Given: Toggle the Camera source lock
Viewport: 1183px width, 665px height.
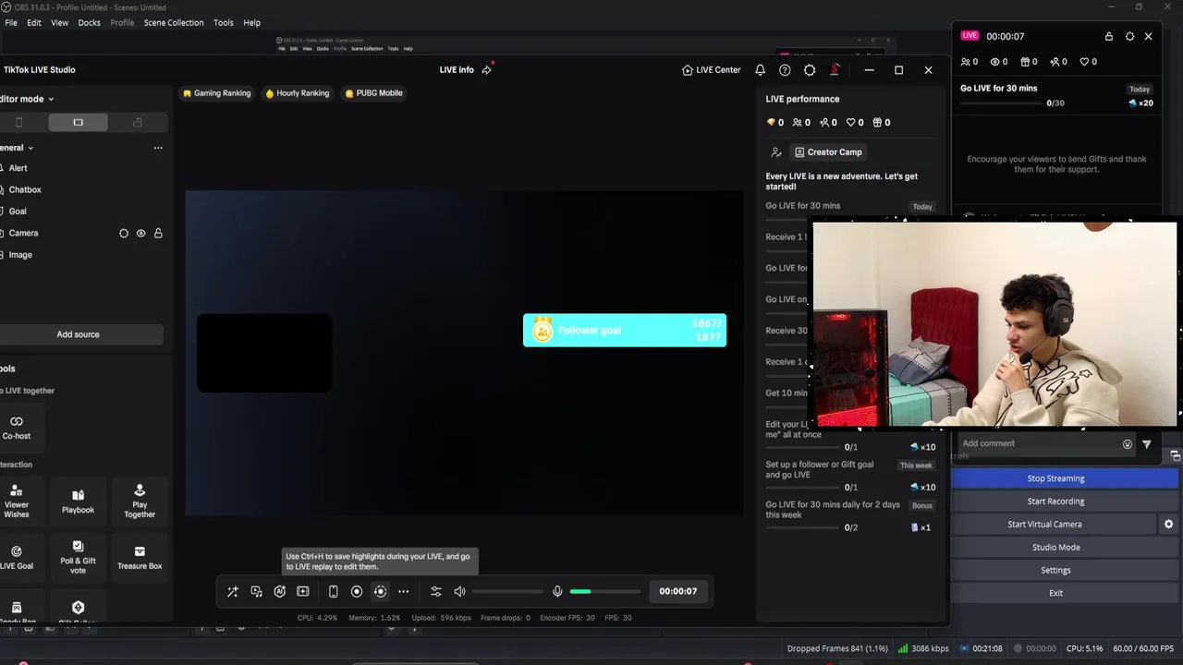Looking at the screenshot, I should pos(158,234).
